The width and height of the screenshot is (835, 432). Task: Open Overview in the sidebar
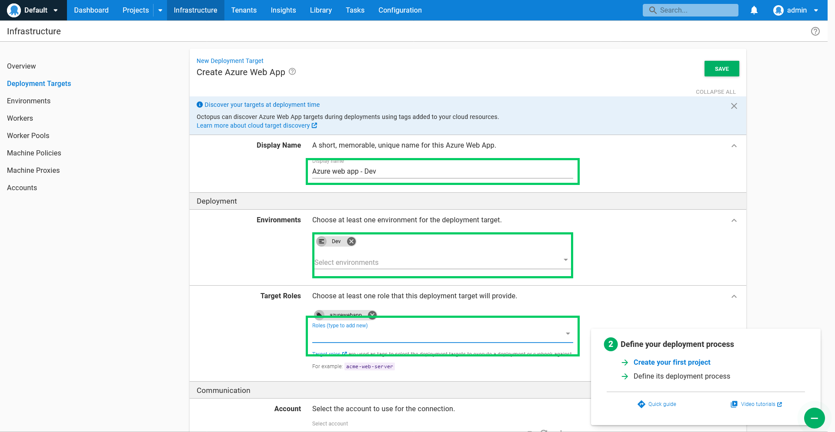(x=21, y=66)
